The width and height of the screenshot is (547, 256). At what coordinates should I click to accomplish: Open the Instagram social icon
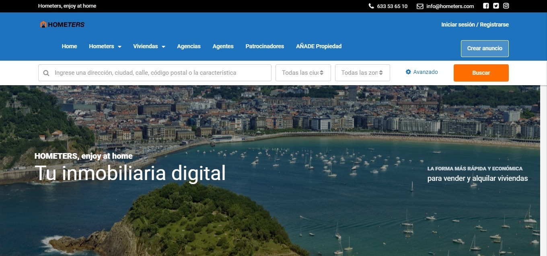pos(506,6)
